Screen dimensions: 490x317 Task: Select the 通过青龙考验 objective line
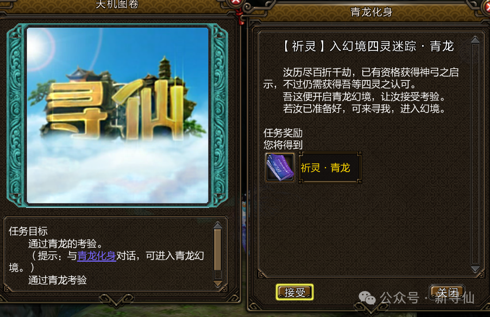58,280
